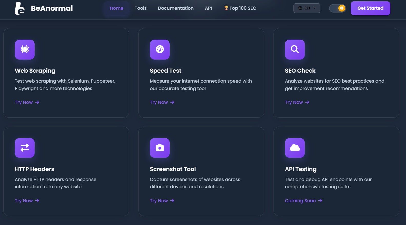This screenshot has width=406, height=225.
Task: Click Try Now under Screenshot Tool
Action: (162, 201)
